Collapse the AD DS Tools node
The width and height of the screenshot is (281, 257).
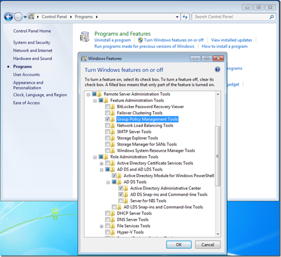point(108,182)
